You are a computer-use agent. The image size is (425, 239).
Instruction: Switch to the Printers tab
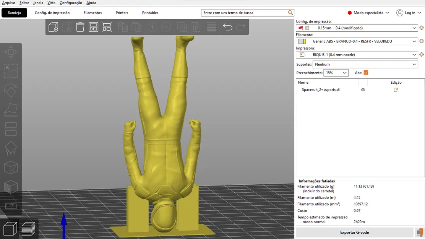[122, 13]
